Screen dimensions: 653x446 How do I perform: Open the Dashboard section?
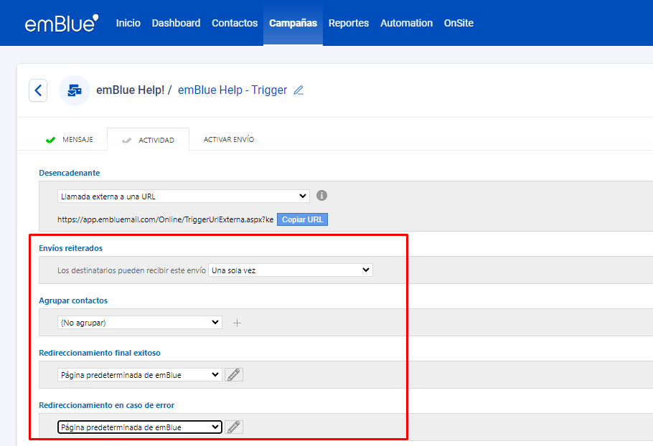(176, 23)
